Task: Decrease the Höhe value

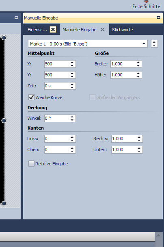Action: coord(138,76)
